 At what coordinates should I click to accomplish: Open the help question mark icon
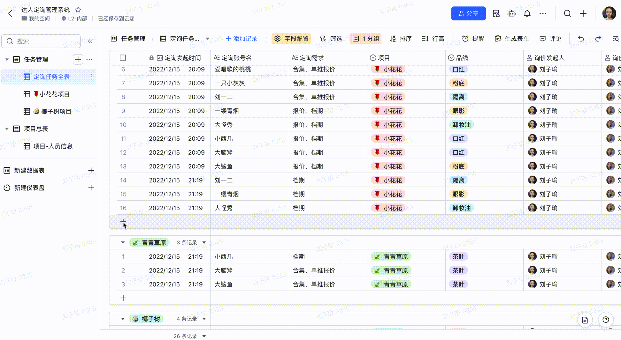pyautogui.click(x=606, y=320)
